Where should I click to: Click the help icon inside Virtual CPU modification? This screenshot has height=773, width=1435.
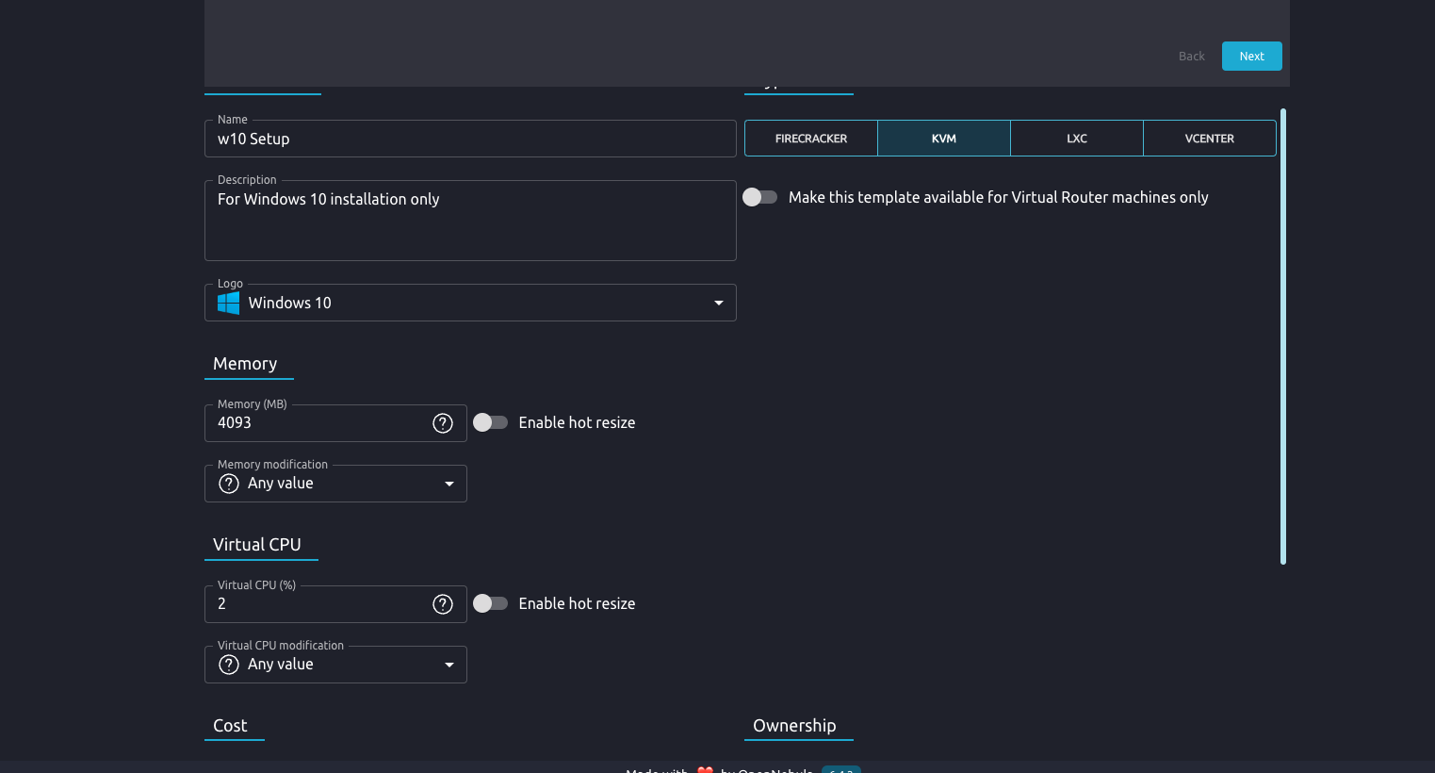228,664
